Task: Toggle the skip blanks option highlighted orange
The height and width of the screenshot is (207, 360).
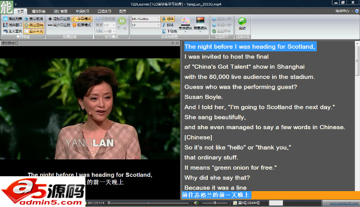Action: pos(34,25)
